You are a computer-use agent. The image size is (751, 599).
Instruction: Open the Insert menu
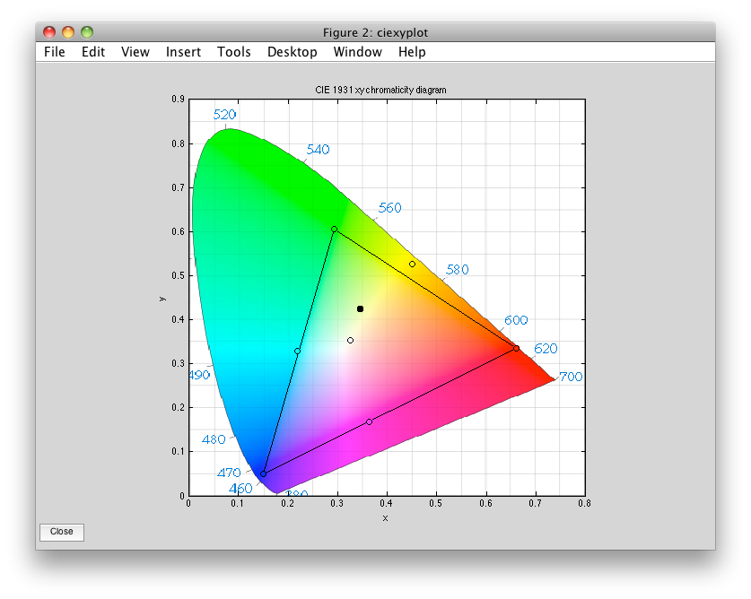[183, 52]
